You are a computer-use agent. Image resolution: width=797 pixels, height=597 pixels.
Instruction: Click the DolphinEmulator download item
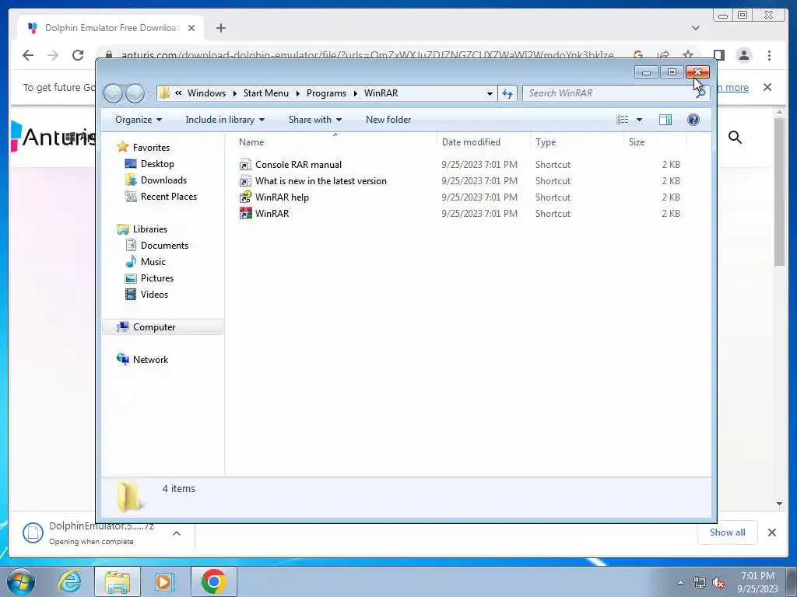[92, 533]
